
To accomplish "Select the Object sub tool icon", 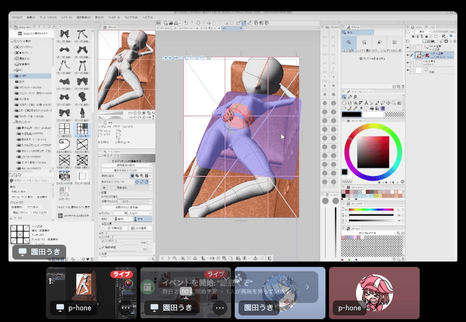I will click(349, 43).
